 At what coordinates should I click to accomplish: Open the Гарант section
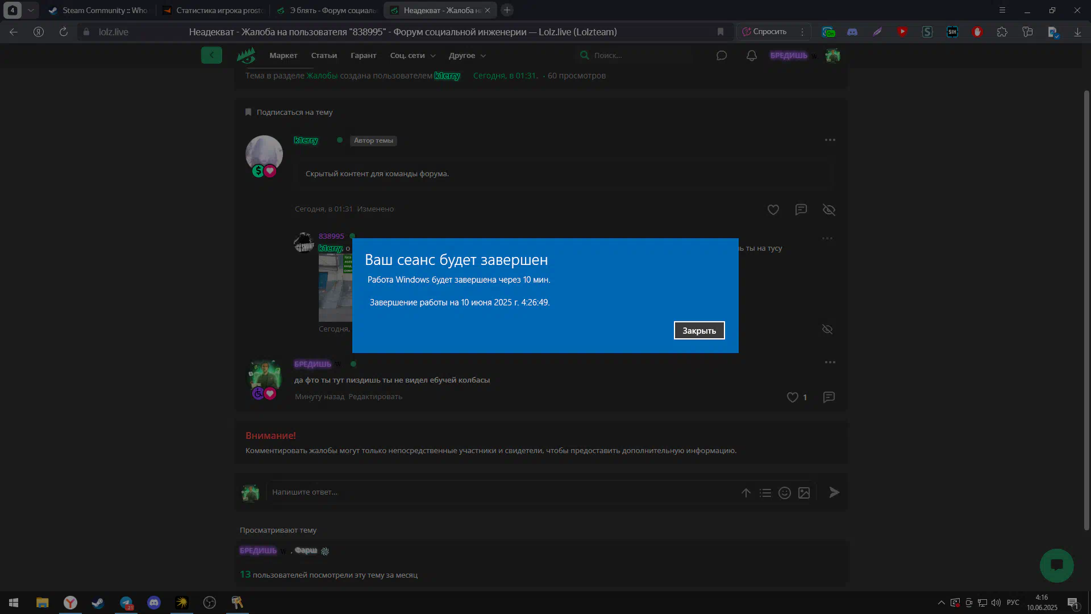[363, 55]
